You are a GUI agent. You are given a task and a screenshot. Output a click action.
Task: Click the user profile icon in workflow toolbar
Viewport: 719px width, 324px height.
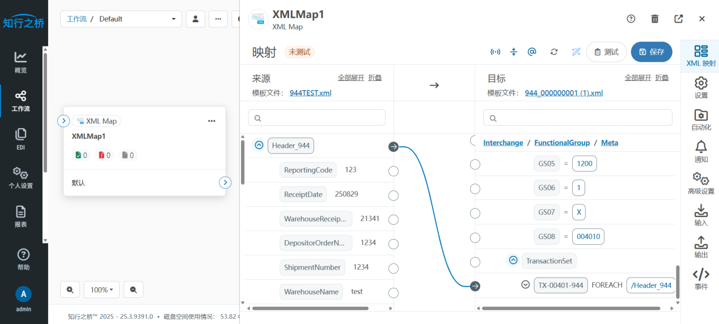[196, 19]
